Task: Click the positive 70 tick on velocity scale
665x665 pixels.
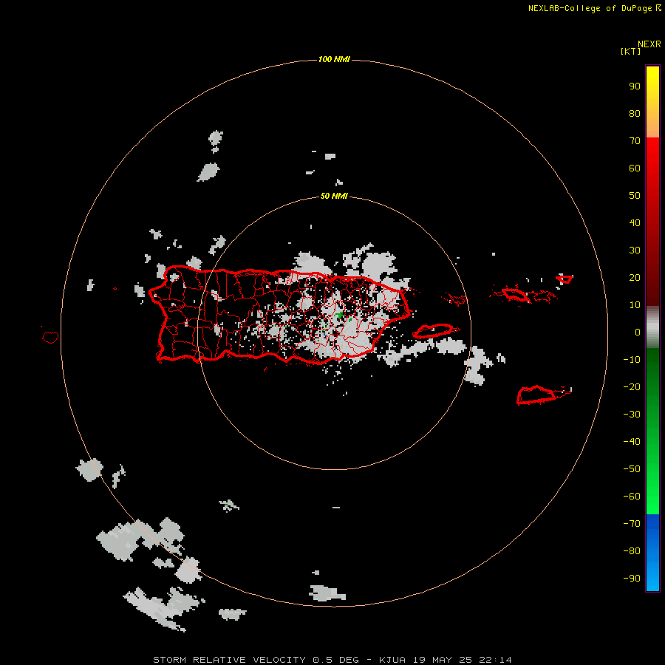Action: (x=635, y=141)
